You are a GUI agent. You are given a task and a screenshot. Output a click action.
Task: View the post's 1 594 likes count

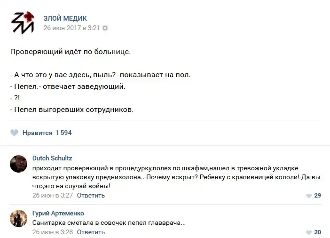[x=63, y=133]
